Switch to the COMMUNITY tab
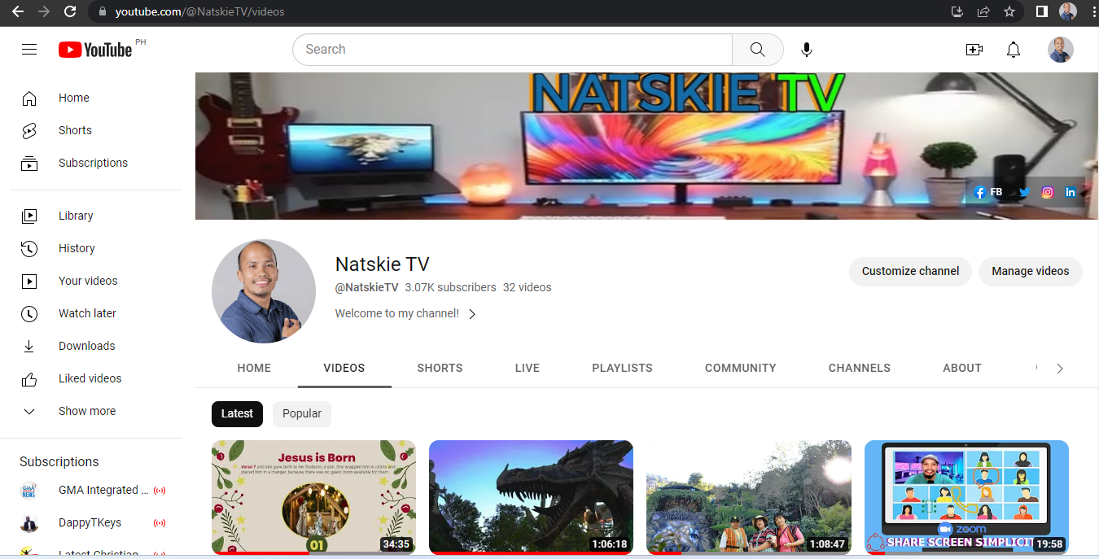The height and width of the screenshot is (559, 1099). tap(741, 369)
